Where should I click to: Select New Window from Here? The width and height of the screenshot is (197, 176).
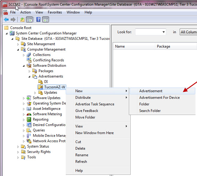pos(98,133)
